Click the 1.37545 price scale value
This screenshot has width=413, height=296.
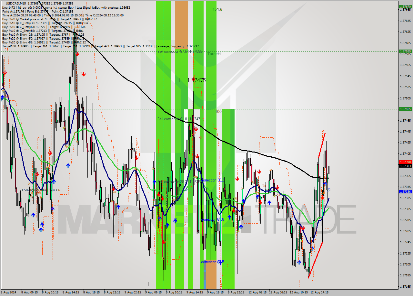(405, 76)
